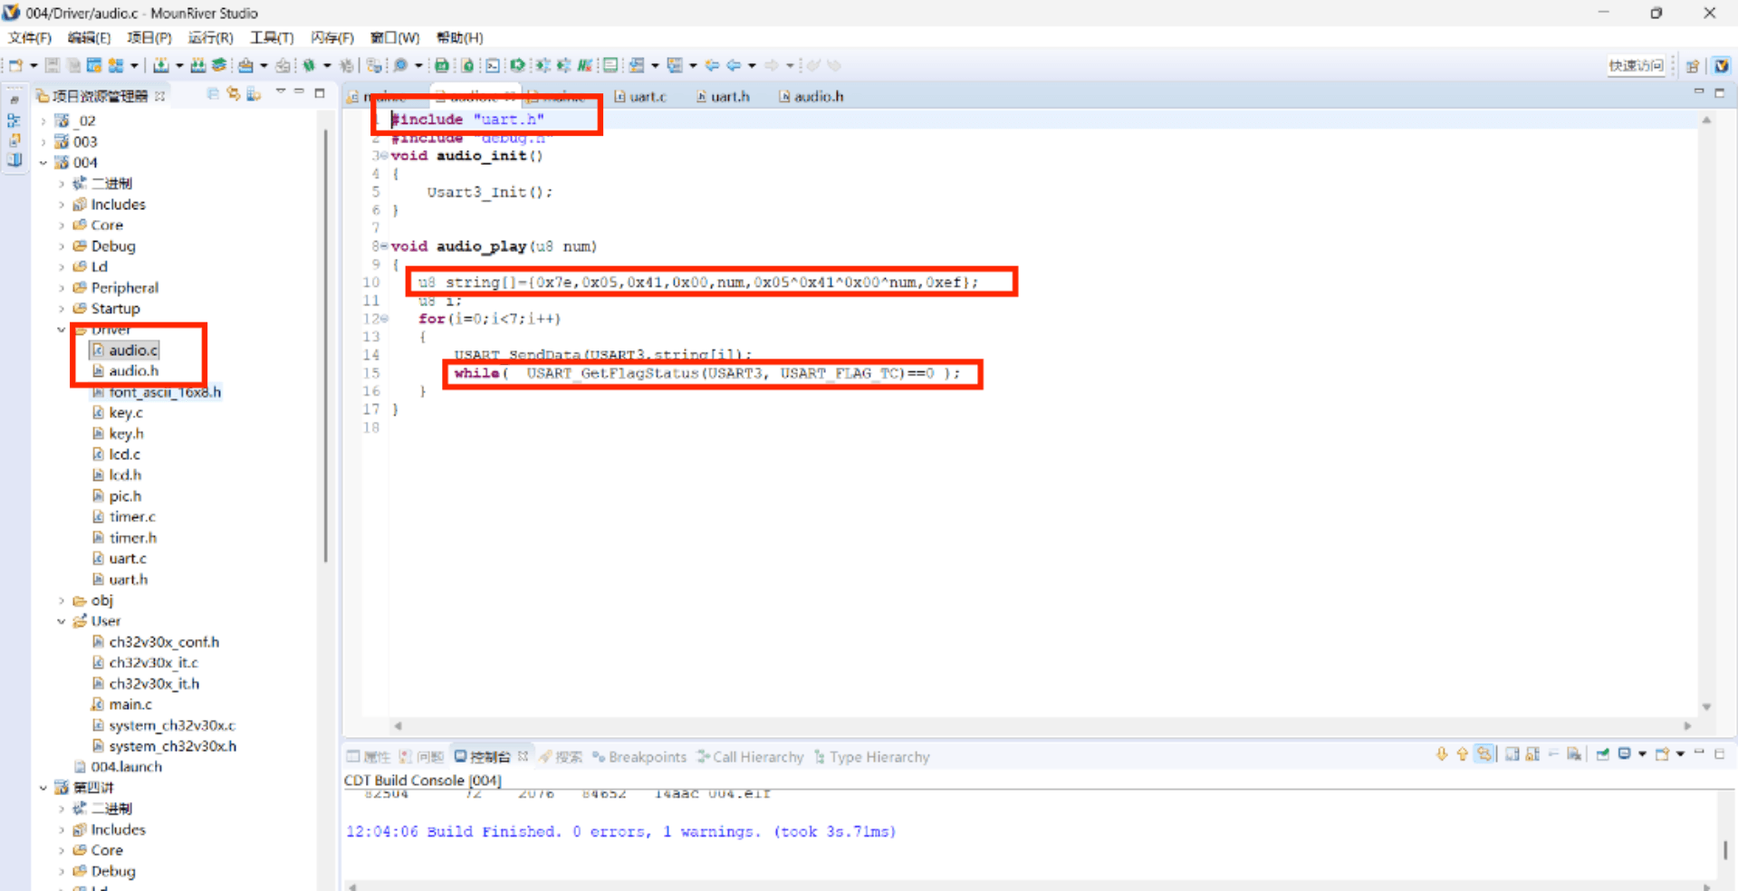Open the terminal icon in main toolbar
The image size is (1738, 891).
tap(492, 65)
